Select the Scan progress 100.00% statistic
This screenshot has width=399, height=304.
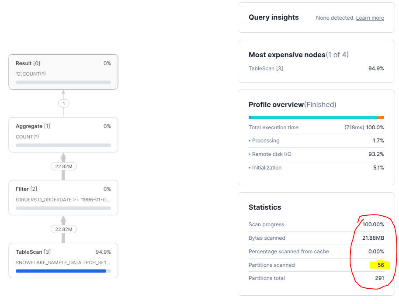[373, 225]
